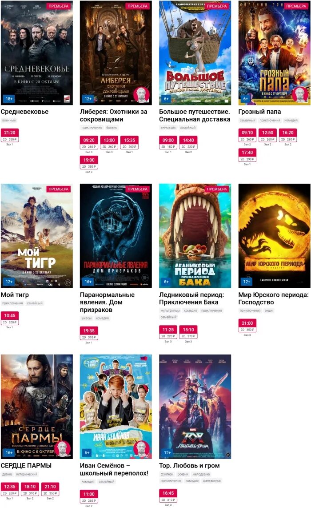
Task: Open the Иван Семёнов школьный переполох title
Action: (114, 469)
